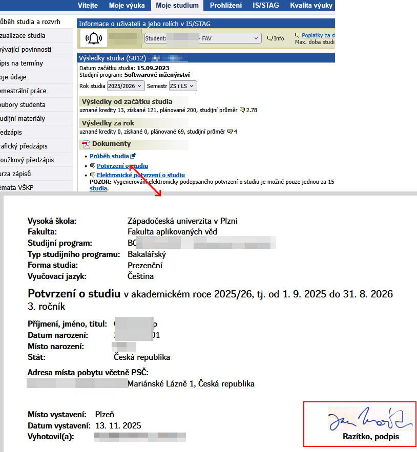Click tooltip icon next to average 2.78
This screenshot has height=452, width=417.
coord(242,110)
